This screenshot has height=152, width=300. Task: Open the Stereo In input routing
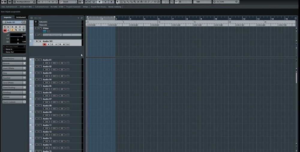point(14,49)
